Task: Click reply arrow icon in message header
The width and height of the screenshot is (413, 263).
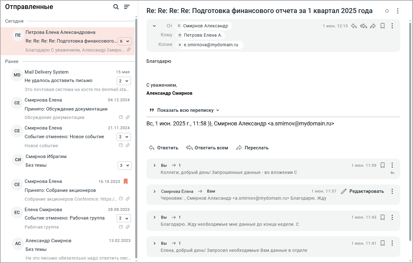Action: (354, 26)
